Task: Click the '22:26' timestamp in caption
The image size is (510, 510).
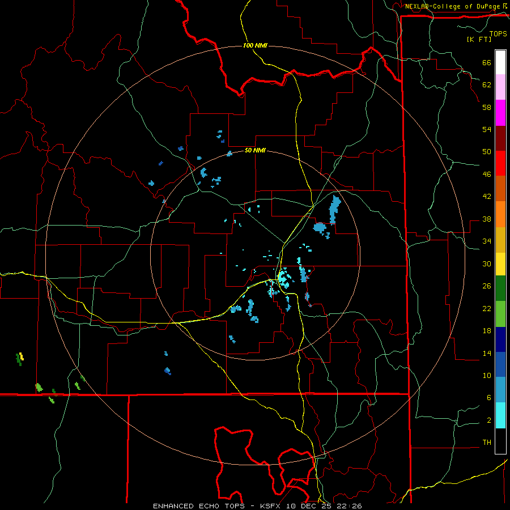Action: pos(349,506)
